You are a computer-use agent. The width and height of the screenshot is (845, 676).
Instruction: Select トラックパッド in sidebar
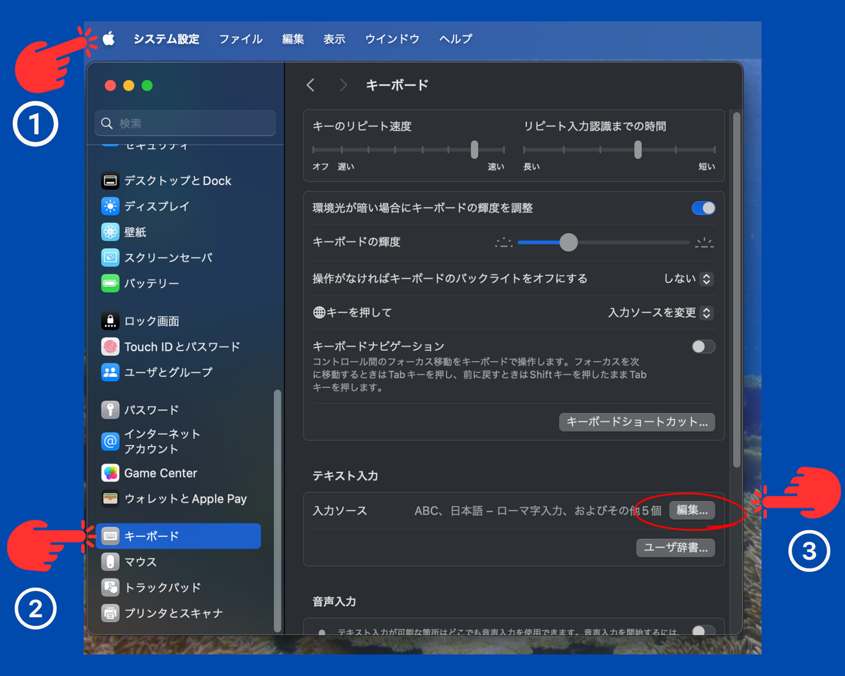coord(163,587)
